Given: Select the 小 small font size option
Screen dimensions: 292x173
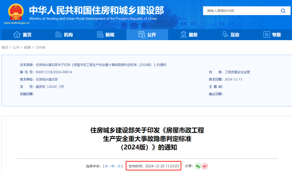Looking at the screenshot, I should pyautogui.click(x=119, y=166).
